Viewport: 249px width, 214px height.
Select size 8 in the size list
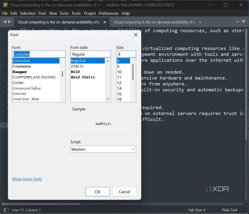(x=123, y=61)
